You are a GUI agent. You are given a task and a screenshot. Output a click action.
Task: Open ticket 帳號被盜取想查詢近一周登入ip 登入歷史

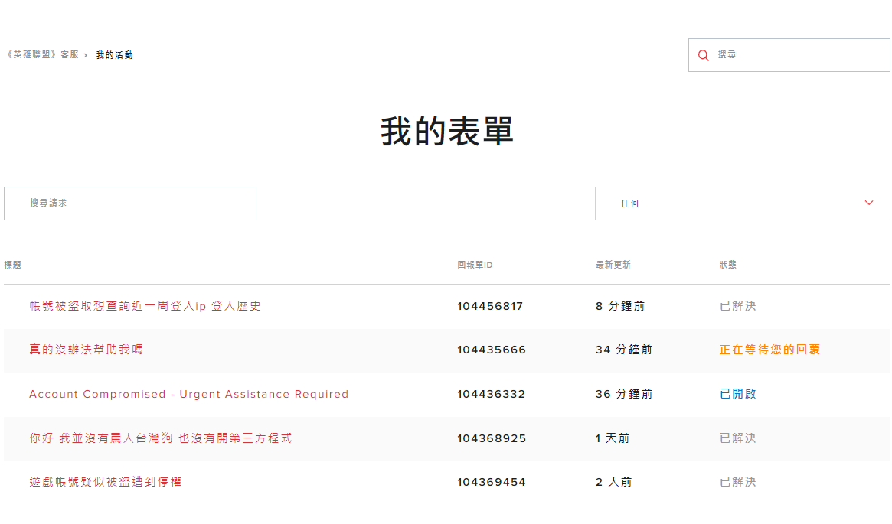145,306
